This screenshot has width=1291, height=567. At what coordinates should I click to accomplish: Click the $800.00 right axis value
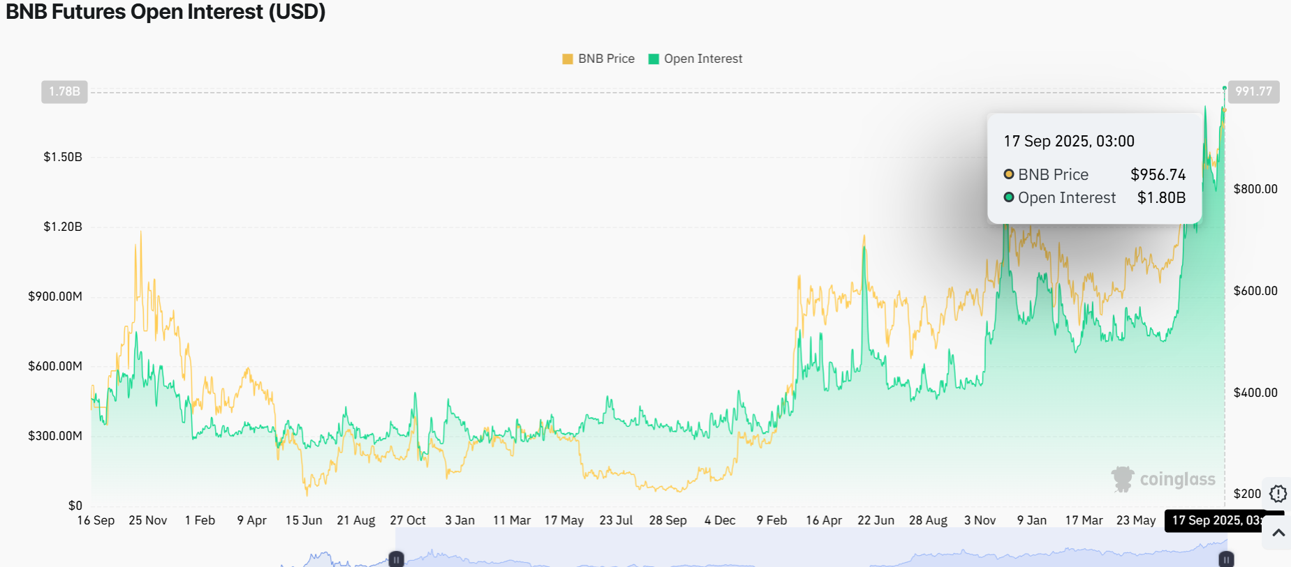tap(1255, 189)
